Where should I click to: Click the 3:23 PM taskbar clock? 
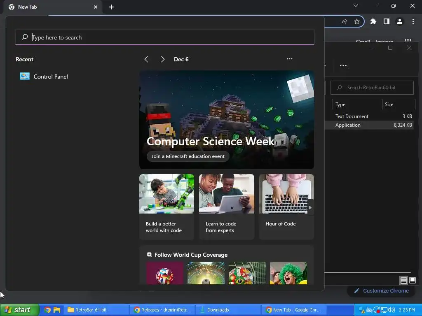pos(407,310)
